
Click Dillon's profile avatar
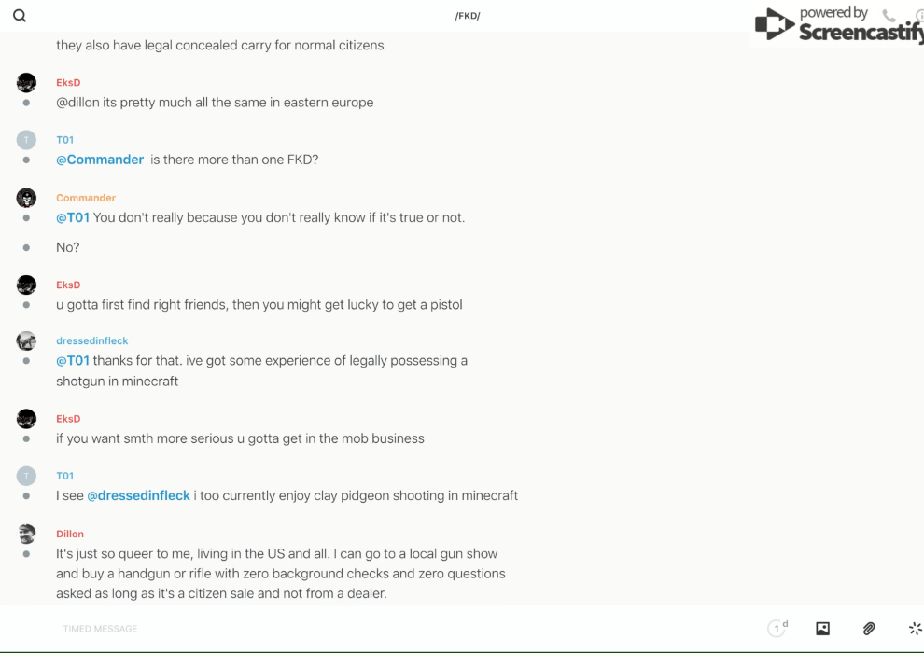click(26, 534)
